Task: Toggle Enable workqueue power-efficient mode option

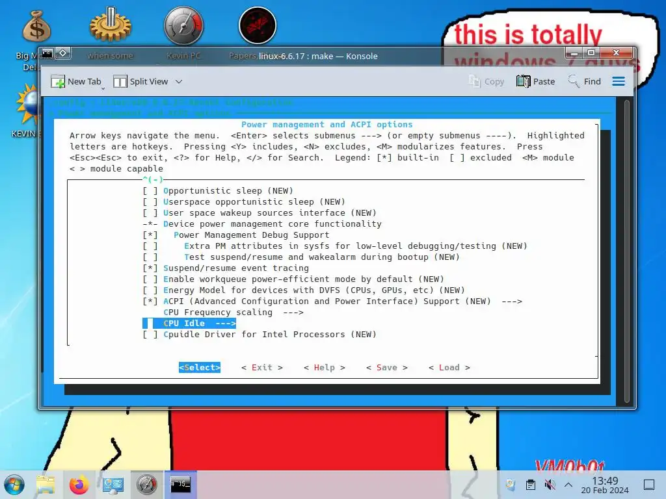Action: (x=150, y=279)
